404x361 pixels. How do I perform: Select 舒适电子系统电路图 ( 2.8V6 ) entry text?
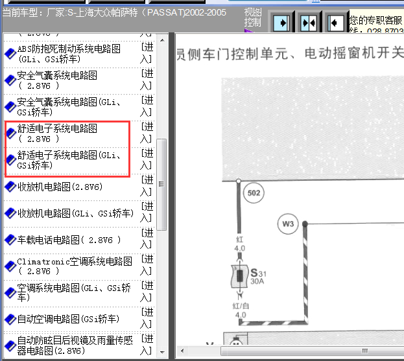pyautogui.click(x=57, y=134)
